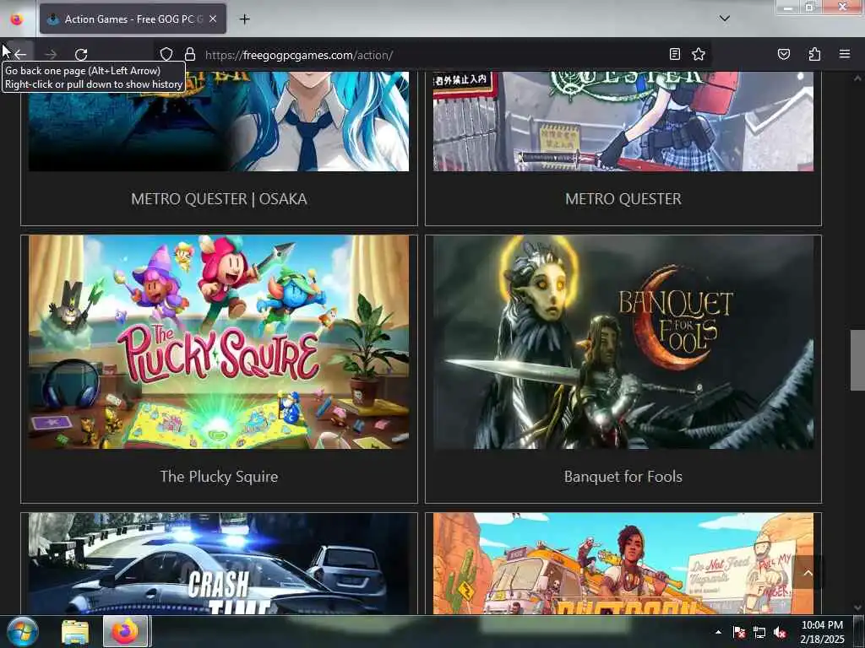Viewport: 865px width, 648px height.
Task: Toggle reader view icon
Action: pos(674,54)
